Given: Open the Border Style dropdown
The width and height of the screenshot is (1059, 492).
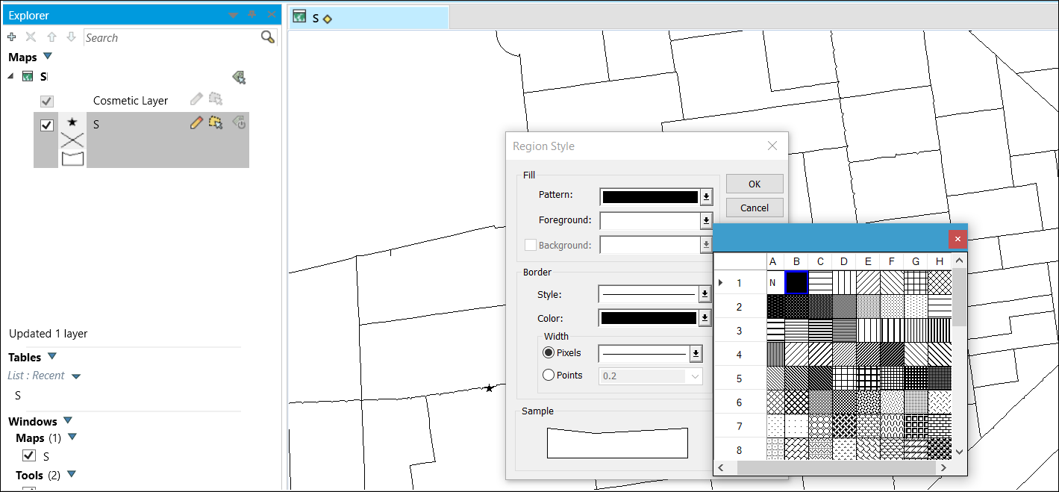Looking at the screenshot, I should click(705, 293).
